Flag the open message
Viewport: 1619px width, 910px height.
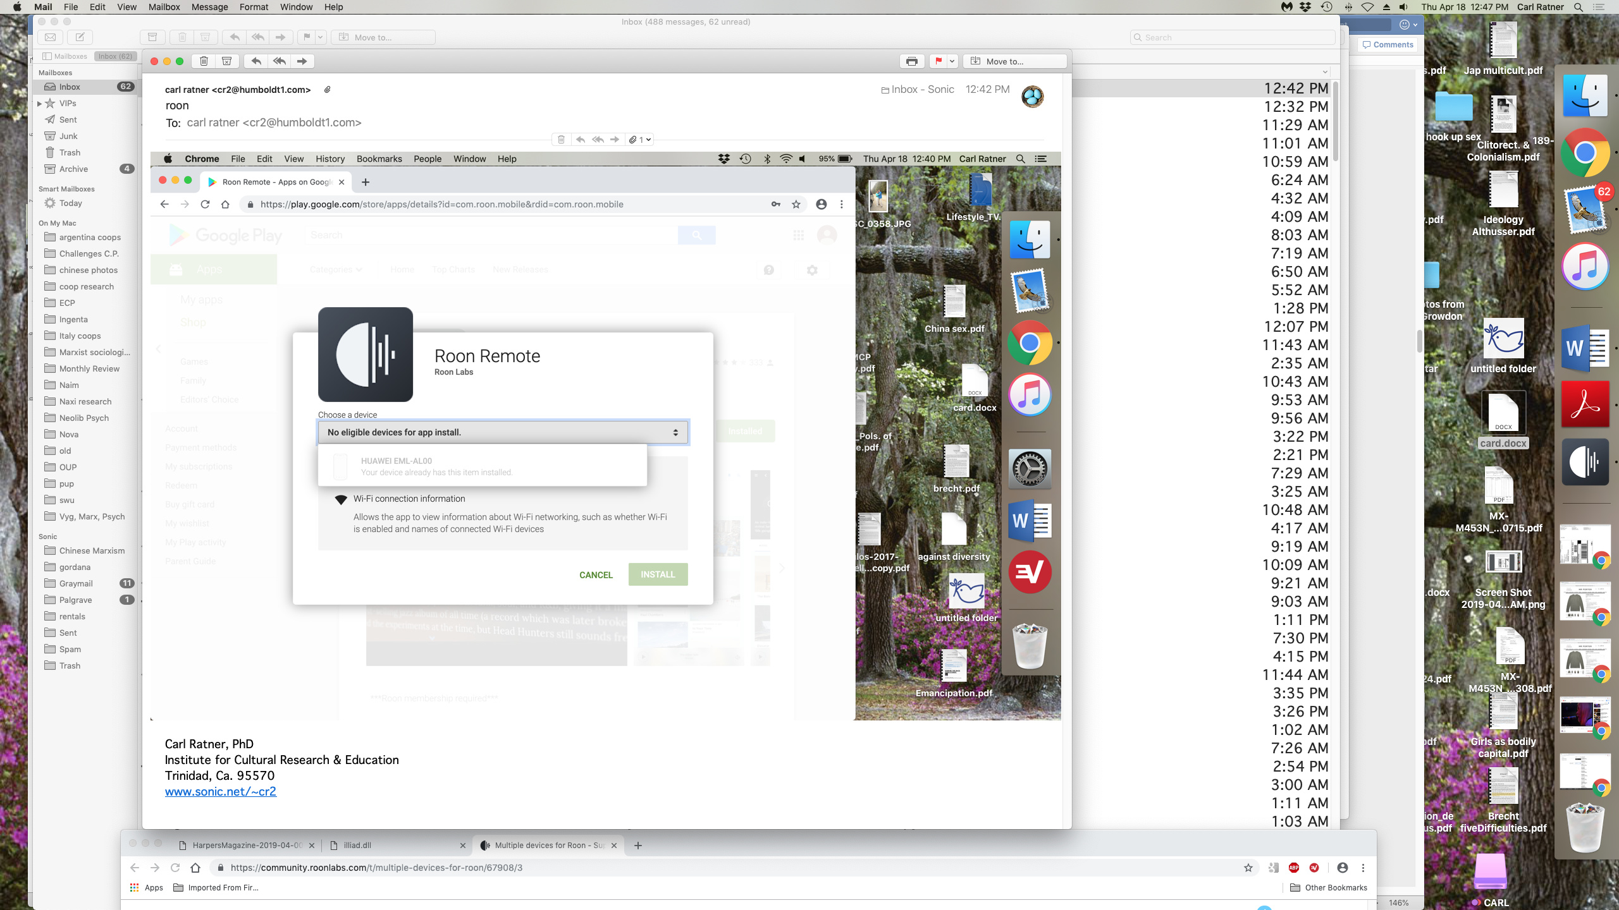click(x=939, y=61)
